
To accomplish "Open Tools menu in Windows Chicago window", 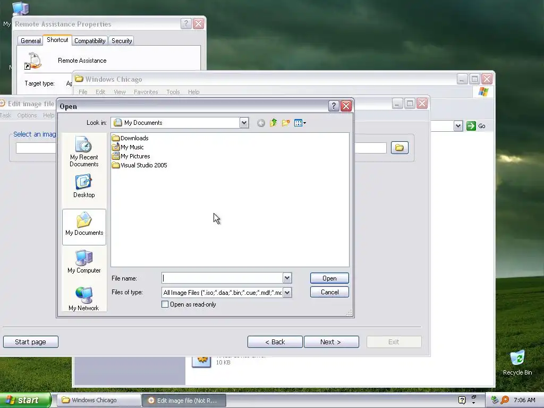I will coord(173,92).
